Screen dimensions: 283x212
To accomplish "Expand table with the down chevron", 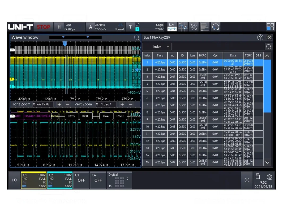I will click(x=267, y=162).
